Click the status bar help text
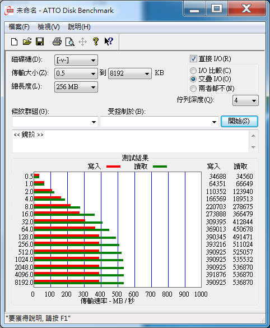Viewport: 270px width, 328px height. point(38,318)
